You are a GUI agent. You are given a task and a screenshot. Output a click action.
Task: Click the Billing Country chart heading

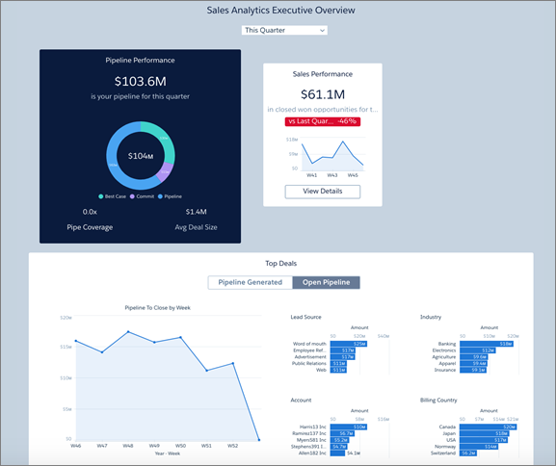pos(438,401)
